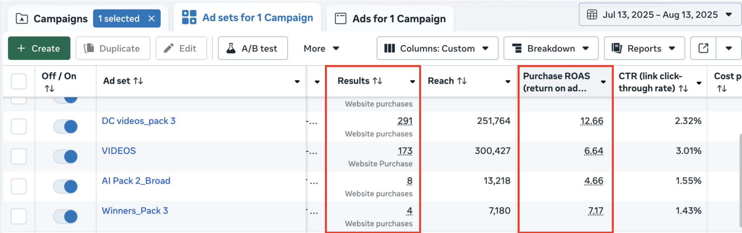Click the 1.55% CTR value
This screenshot has height=233, width=742.
click(689, 181)
